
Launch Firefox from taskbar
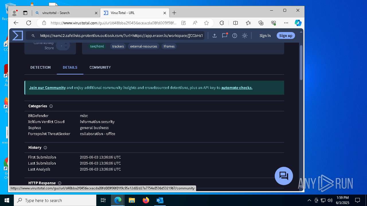[146, 200]
